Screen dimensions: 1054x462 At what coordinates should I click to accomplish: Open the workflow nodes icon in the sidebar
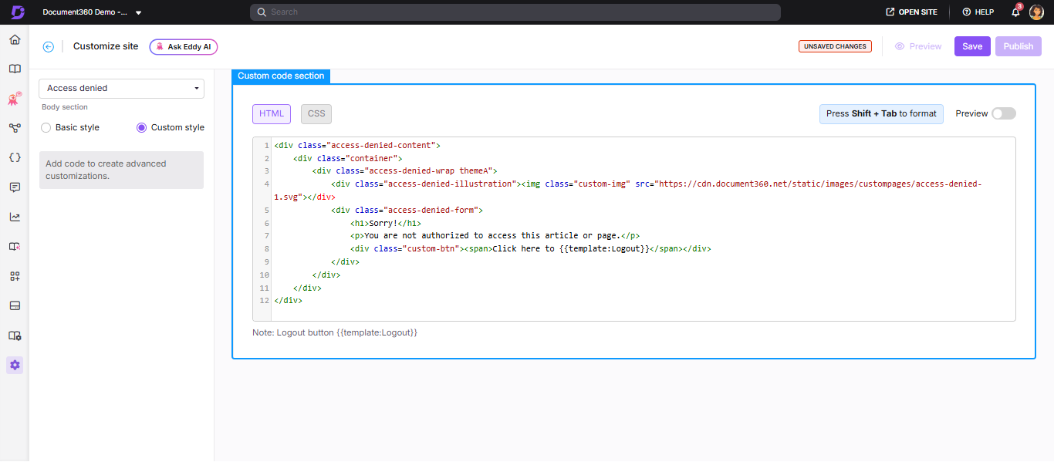(15, 128)
